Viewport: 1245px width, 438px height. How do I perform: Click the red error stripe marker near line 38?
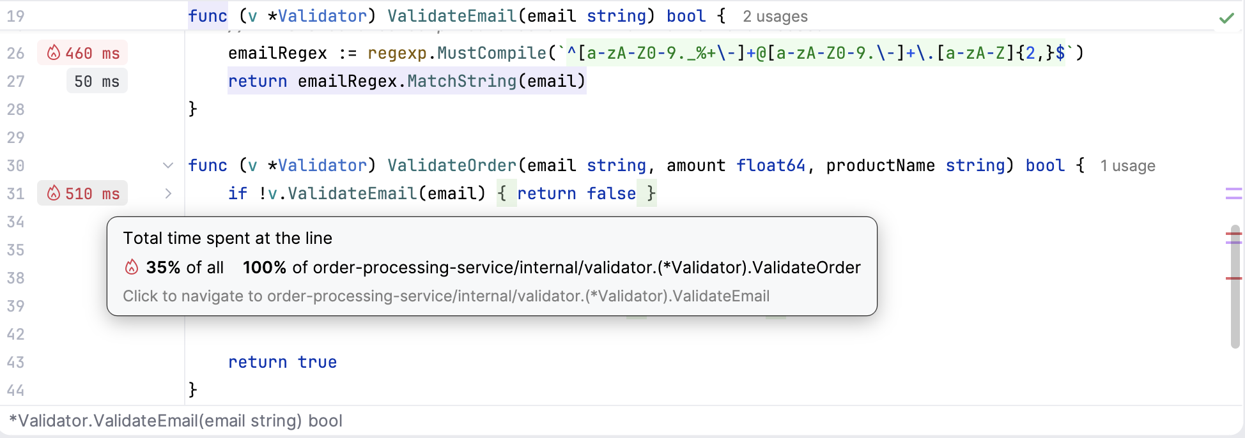tap(1233, 278)
